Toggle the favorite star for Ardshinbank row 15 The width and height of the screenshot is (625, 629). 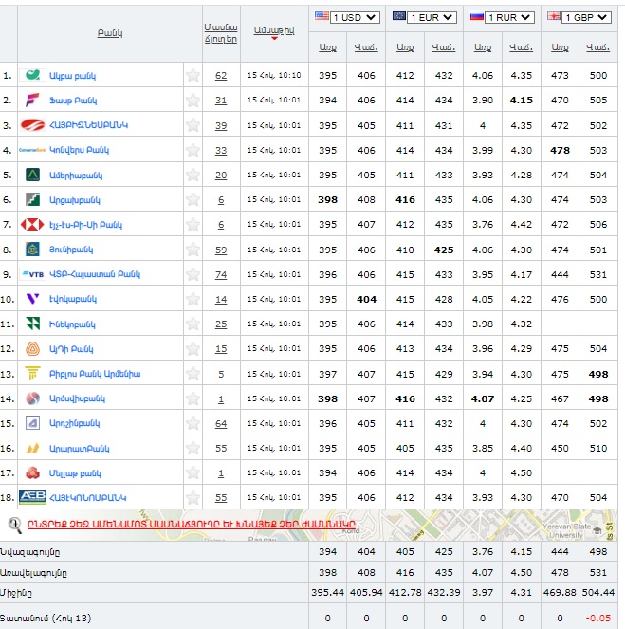tap(193, 423)
